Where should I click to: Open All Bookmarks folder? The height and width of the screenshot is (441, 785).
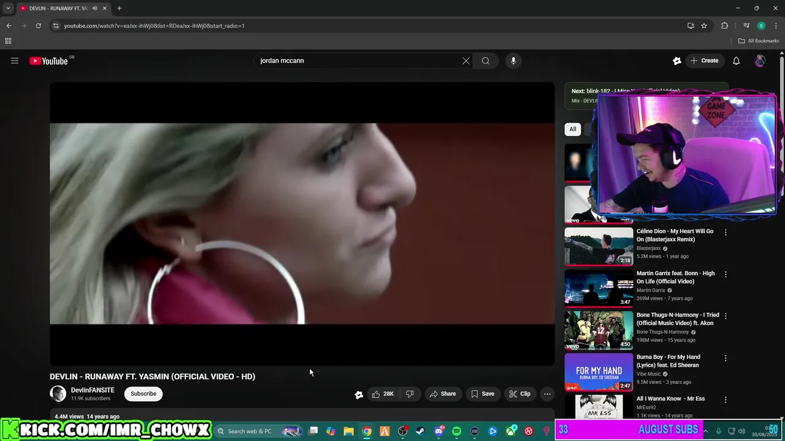[759, 41]
